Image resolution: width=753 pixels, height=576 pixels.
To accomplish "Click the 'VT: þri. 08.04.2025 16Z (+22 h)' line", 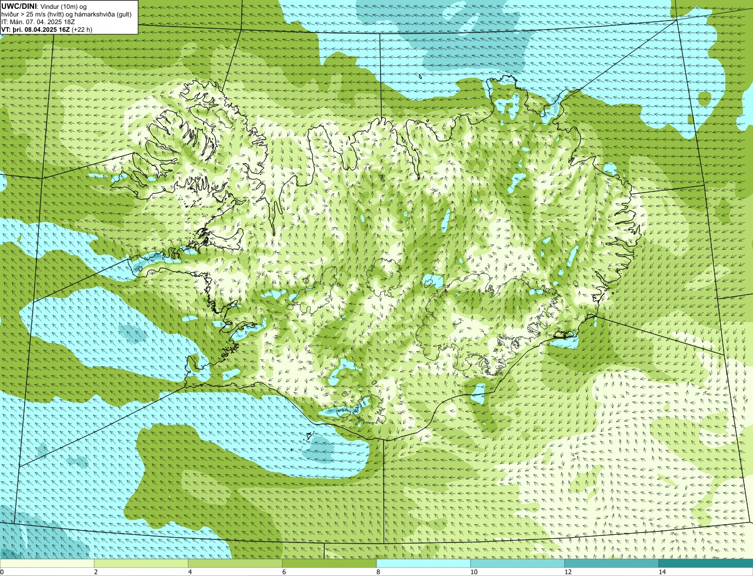I will [47, 29].
